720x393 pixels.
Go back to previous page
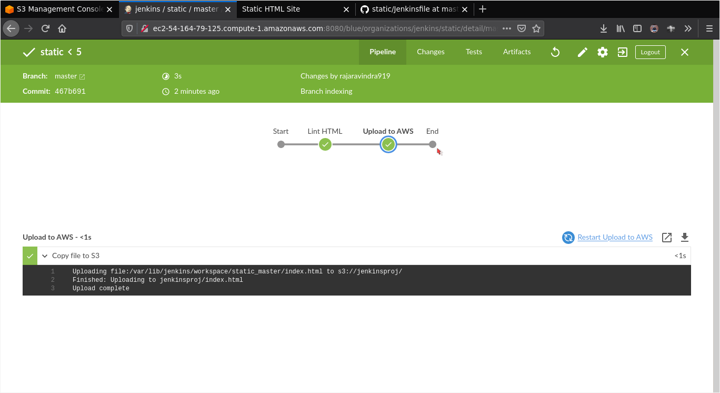click(11, 28)
